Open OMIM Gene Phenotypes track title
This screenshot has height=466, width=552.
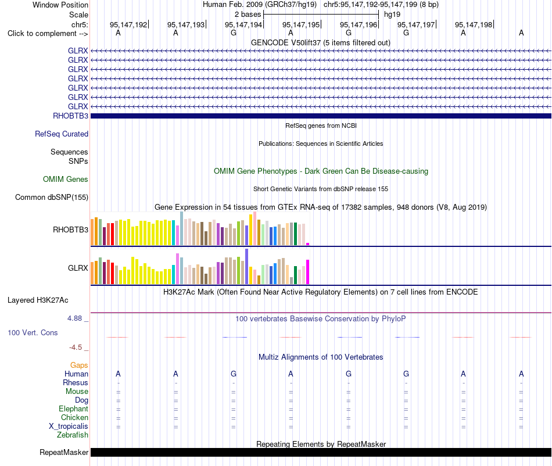point(321,171)
